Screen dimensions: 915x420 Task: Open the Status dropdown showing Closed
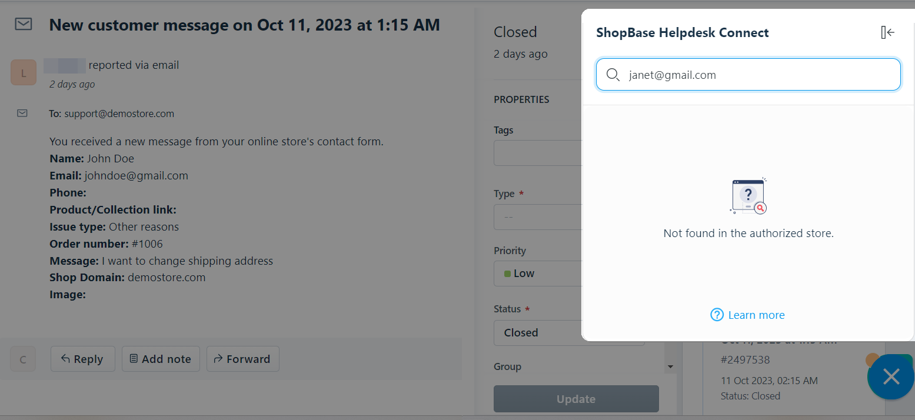[x=538, y=333]
